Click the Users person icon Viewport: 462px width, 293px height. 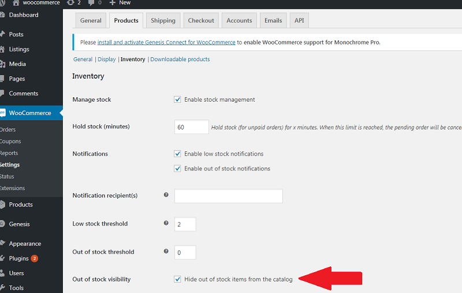point(2,273)
